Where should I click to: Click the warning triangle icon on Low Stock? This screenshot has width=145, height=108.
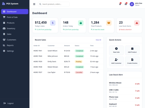click(137, 23)
